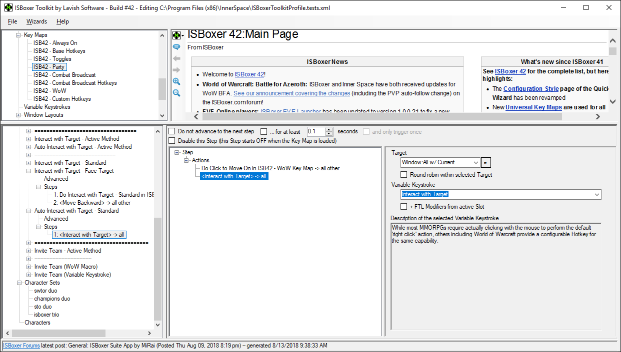Enable Round-robin within selected Target
This screenshot has width=621, height=352.
point(404,175)
